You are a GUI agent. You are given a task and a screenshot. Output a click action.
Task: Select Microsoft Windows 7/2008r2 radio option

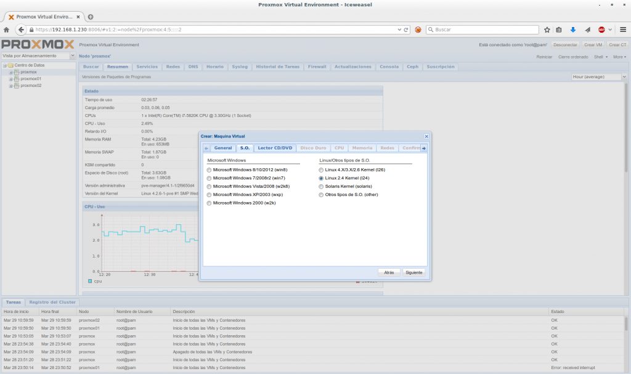point(210,178)
